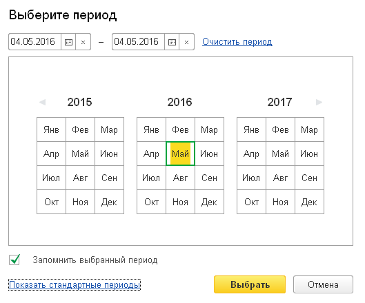Select Фев in 2017

click(x=281, y=129)
